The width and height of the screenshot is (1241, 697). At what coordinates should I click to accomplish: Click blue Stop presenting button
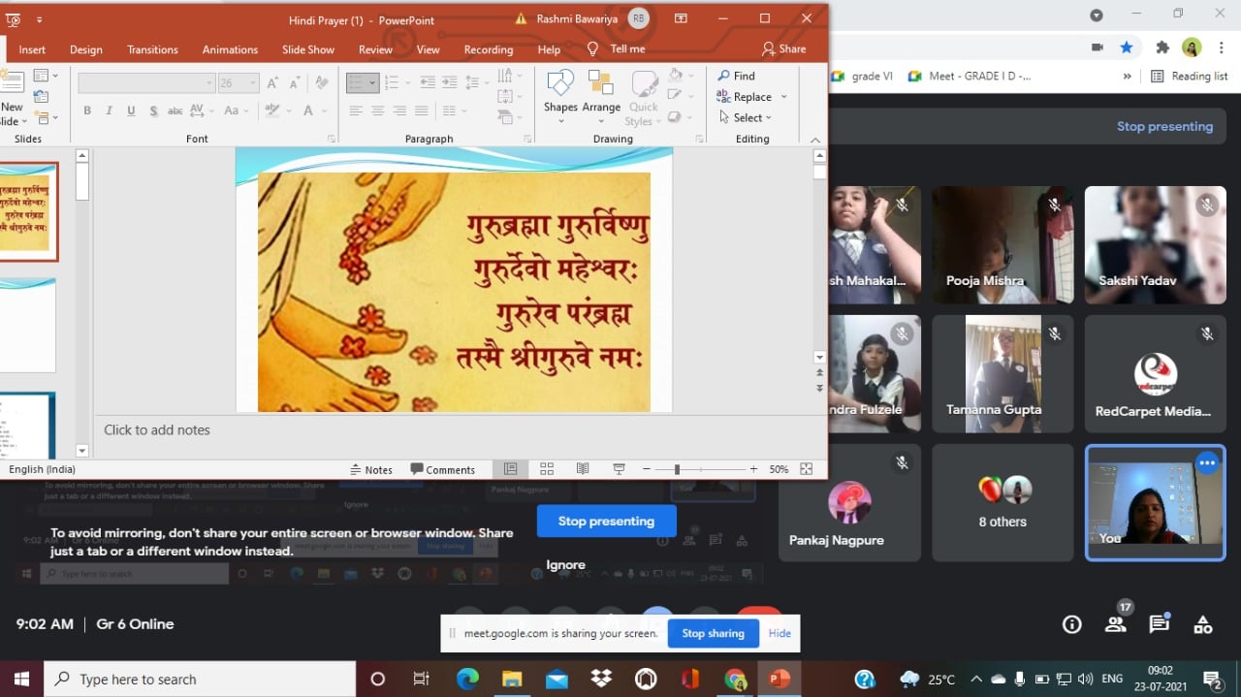(x=606, y=521)
